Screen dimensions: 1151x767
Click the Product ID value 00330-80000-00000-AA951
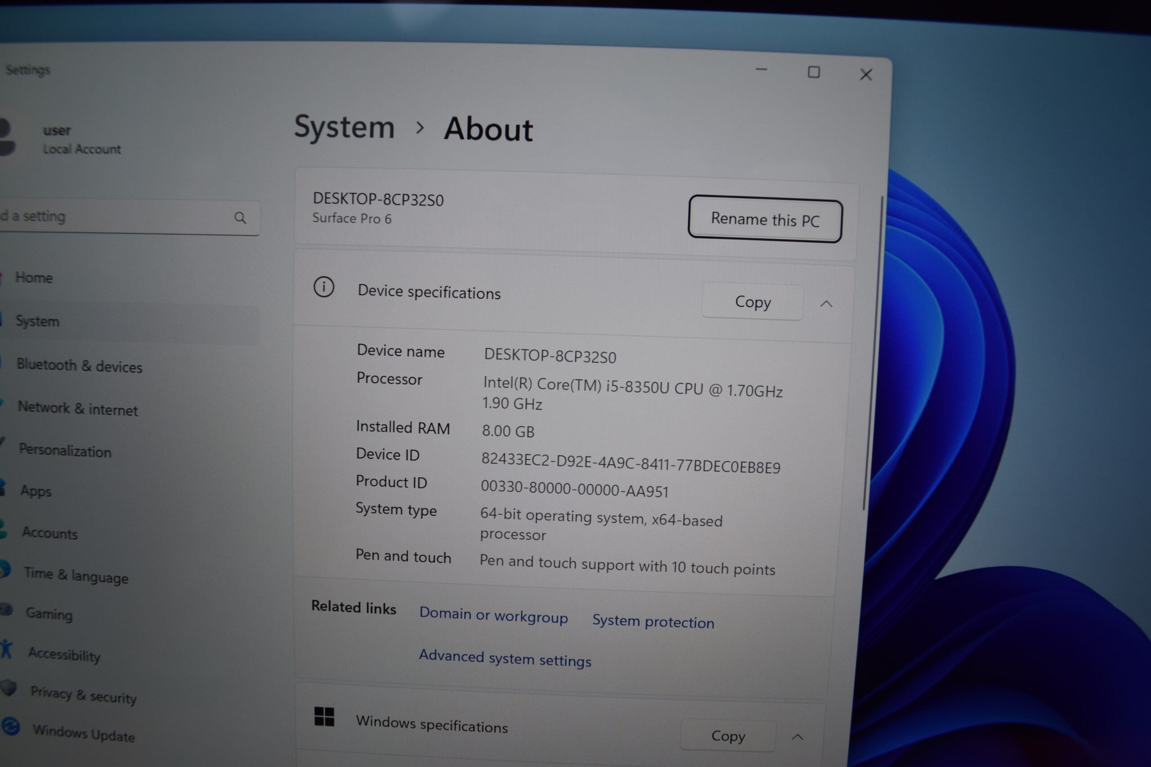click(x=575, y=489)
